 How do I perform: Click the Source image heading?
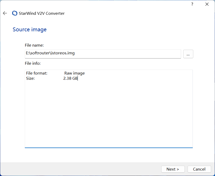point(30,30)
